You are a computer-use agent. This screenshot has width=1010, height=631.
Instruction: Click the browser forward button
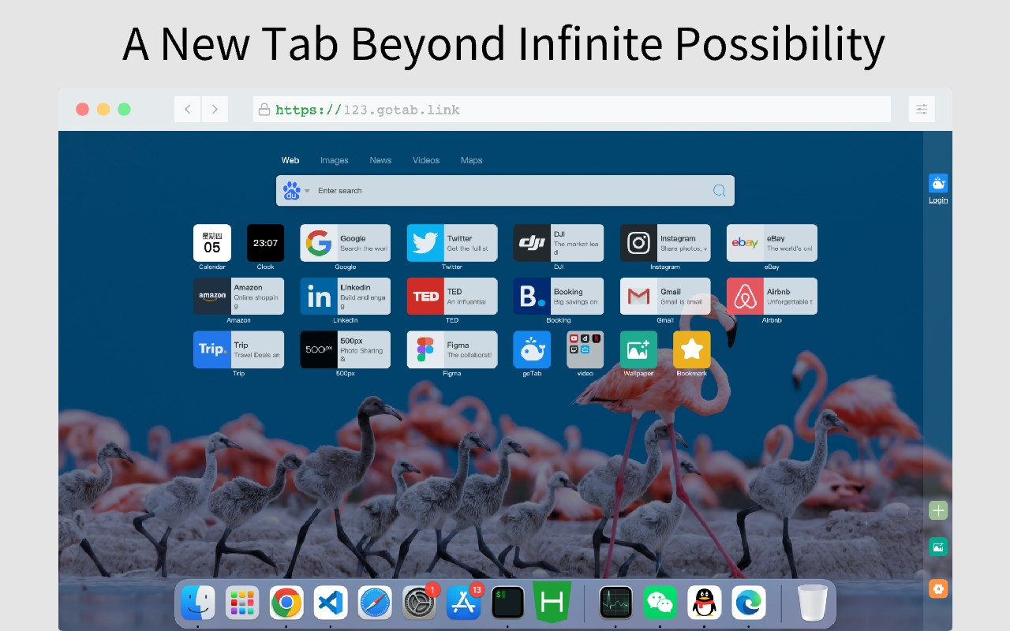click(x=215, y=110)
